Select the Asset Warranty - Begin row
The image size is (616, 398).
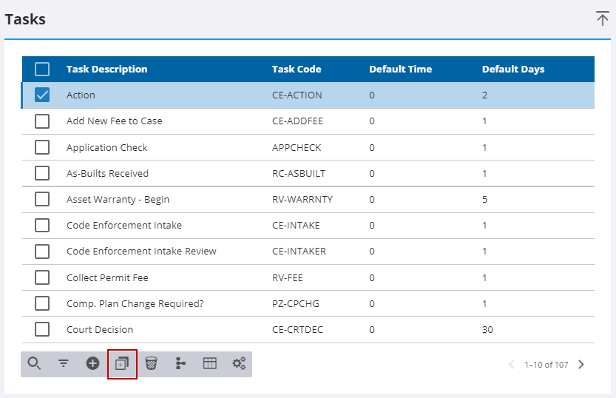(118, 199)
